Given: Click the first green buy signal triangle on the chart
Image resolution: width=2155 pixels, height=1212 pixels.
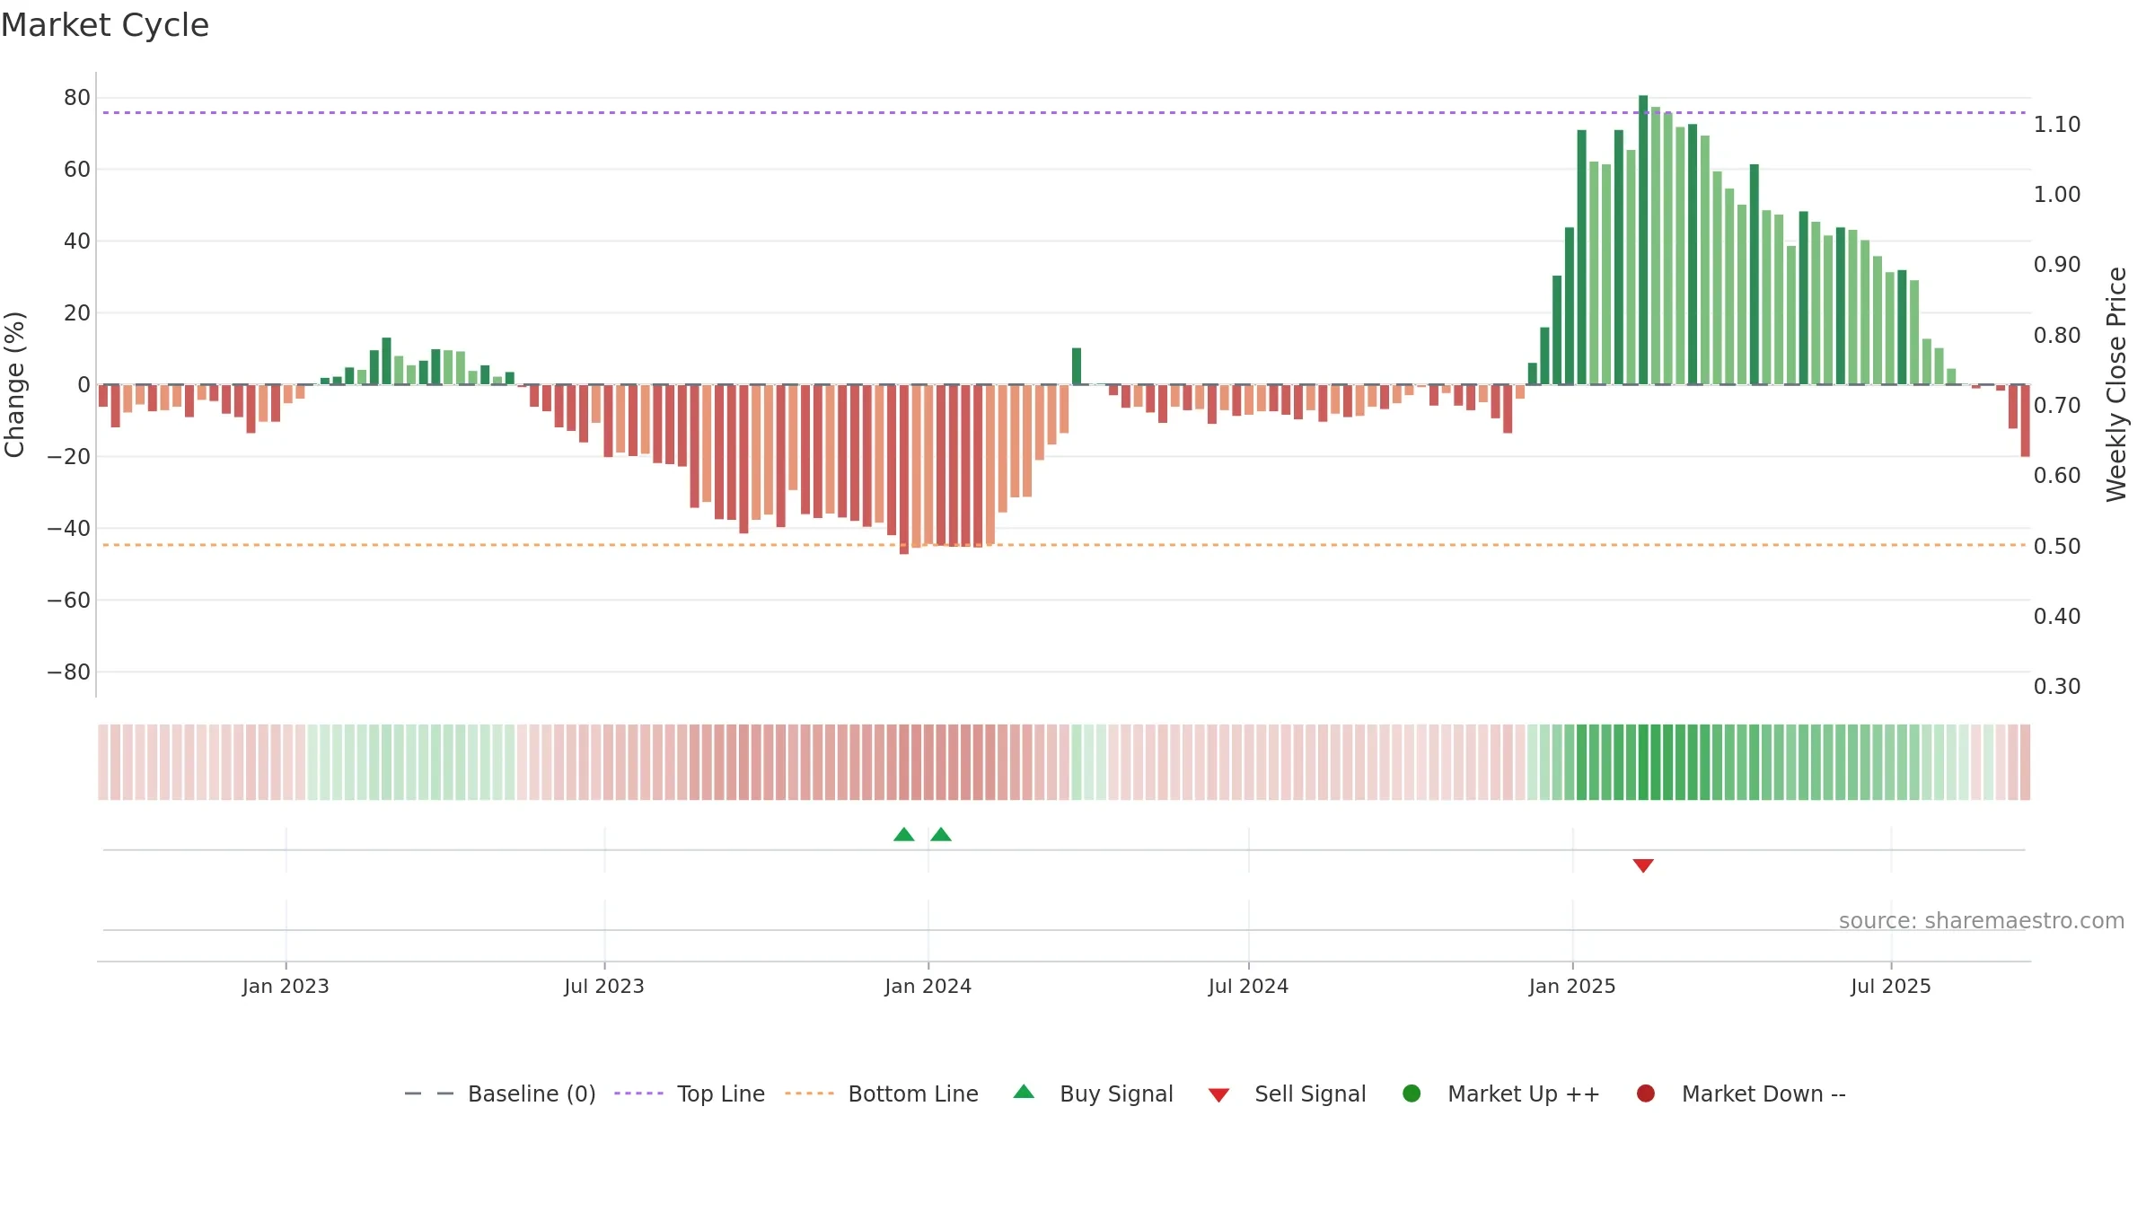Looking at the screenshot, I should point(904,834).
